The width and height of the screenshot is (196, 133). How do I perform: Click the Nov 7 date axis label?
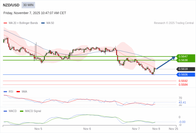[136, 129]
